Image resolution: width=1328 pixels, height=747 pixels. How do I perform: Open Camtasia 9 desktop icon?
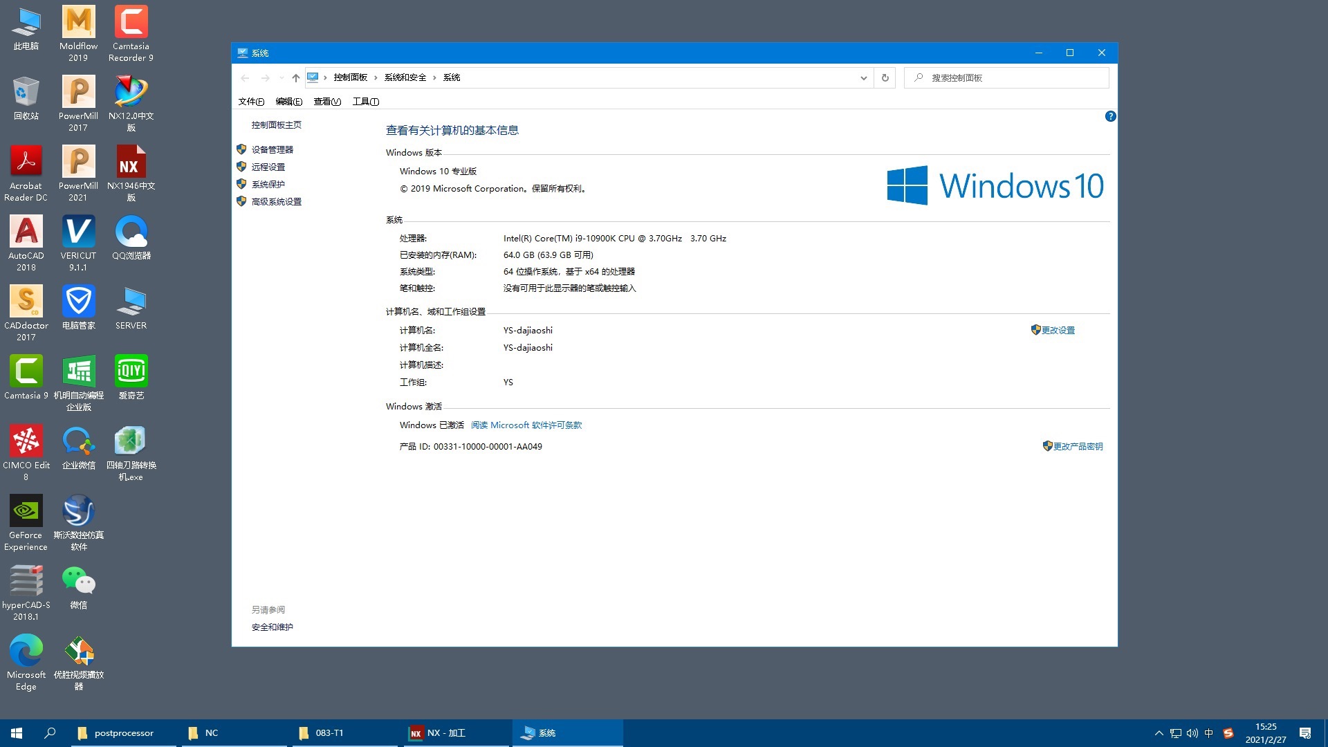pyautogui.click(x=26, y=378)
